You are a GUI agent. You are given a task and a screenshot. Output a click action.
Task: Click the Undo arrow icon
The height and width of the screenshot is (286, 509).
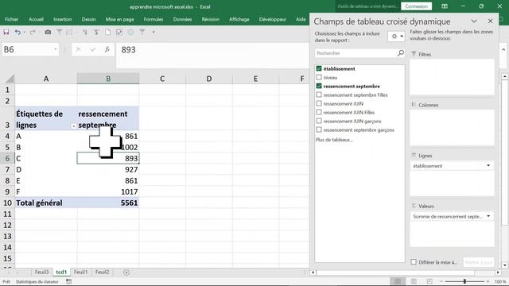coord(17,32)
